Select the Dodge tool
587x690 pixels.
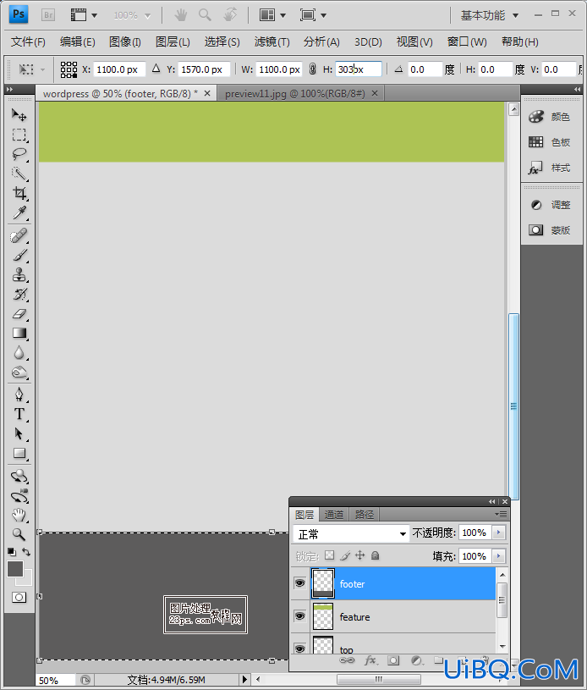coord(19,373)
